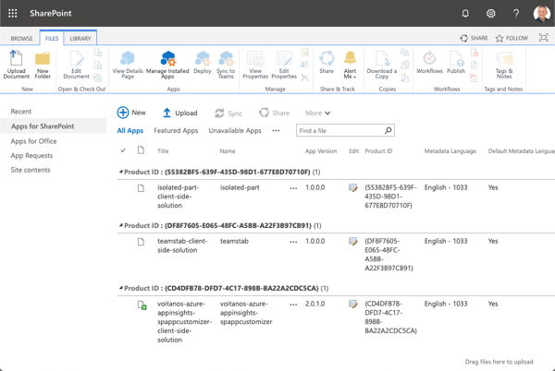Open App Requests nav link
Screen dimensions: 555x371
point(31,156)
